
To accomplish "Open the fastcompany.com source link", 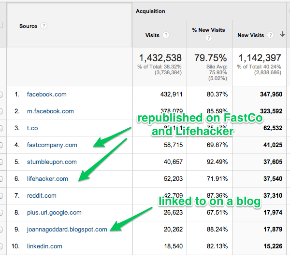I will pyautogui.click(x=52, y=145).
